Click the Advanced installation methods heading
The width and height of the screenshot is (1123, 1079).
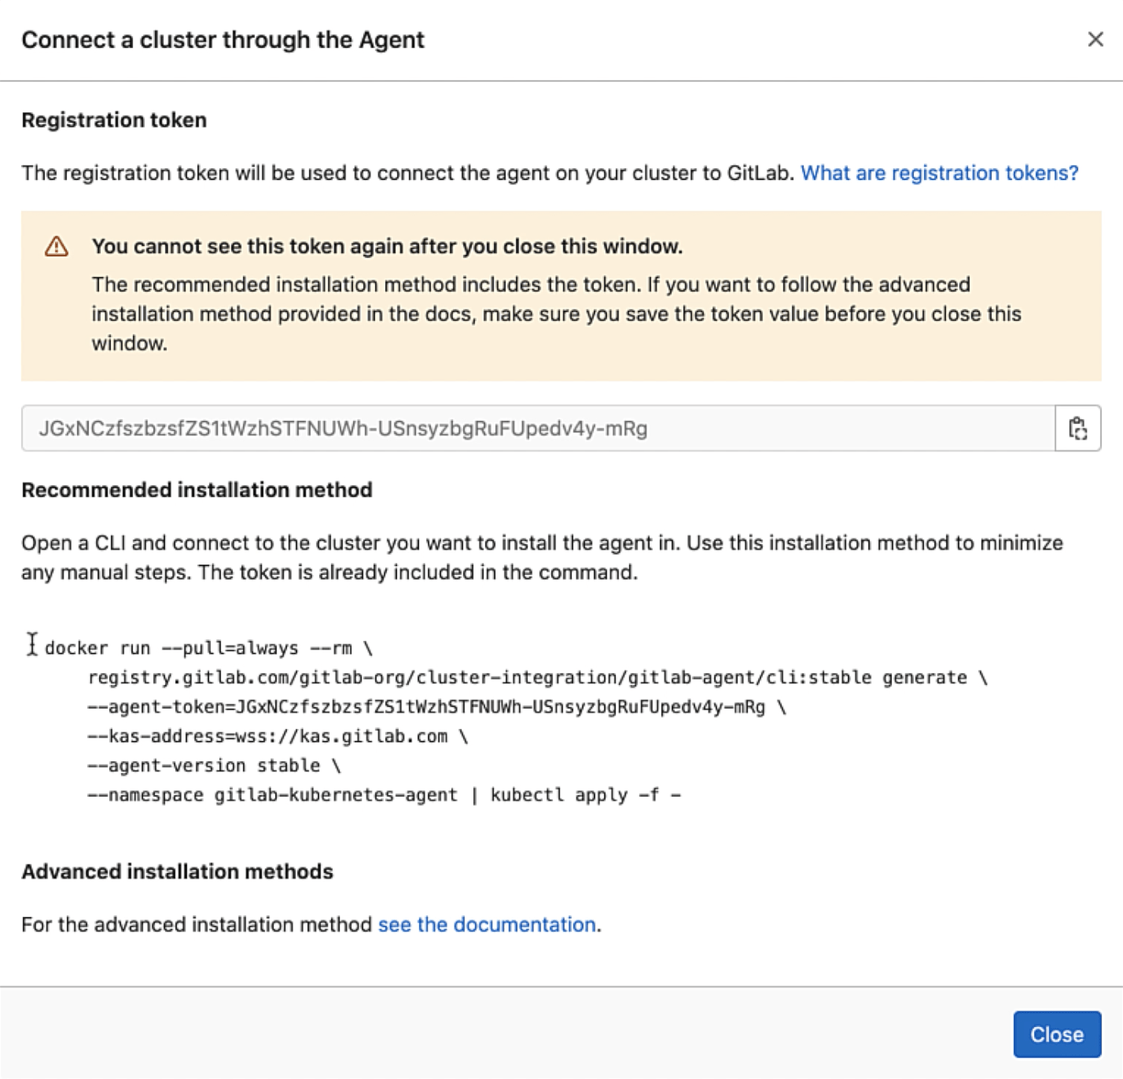[179, 871]
